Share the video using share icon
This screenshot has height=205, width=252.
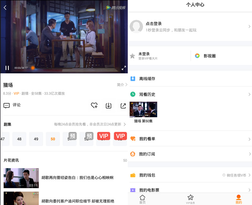pos(123,106)
